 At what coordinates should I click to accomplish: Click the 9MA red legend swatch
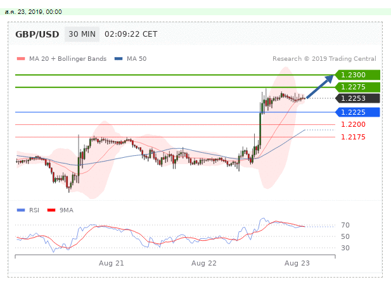point(51,210)
